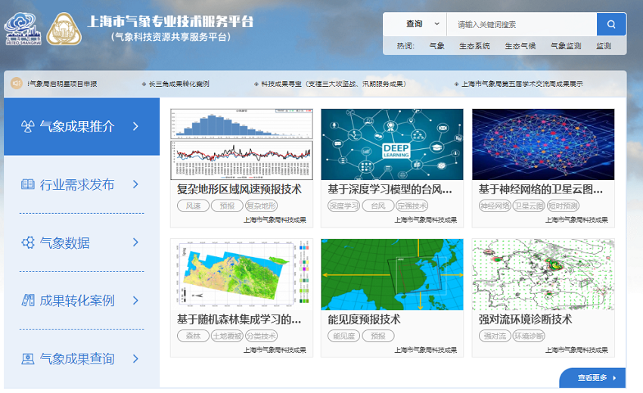
Task: Click the book icon beside 行业需求发布
Action: pos(27,184)
